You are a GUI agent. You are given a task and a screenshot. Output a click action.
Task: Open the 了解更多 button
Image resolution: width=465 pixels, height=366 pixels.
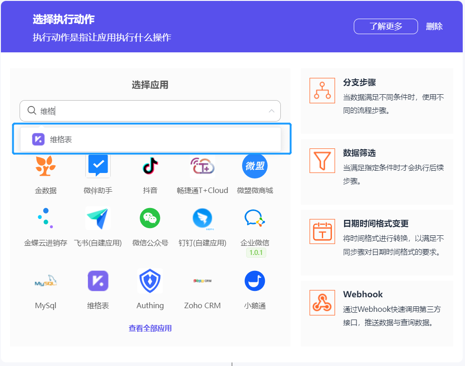point(386,26)
